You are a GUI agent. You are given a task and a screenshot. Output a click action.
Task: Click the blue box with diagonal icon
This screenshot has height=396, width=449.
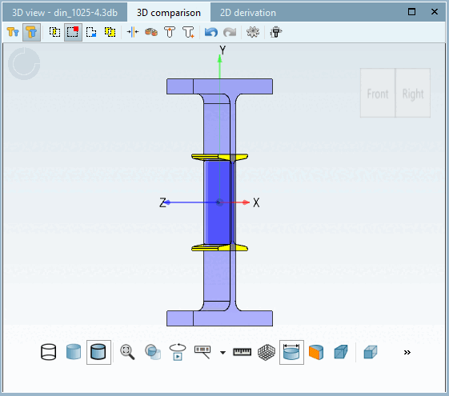point(341,352)
